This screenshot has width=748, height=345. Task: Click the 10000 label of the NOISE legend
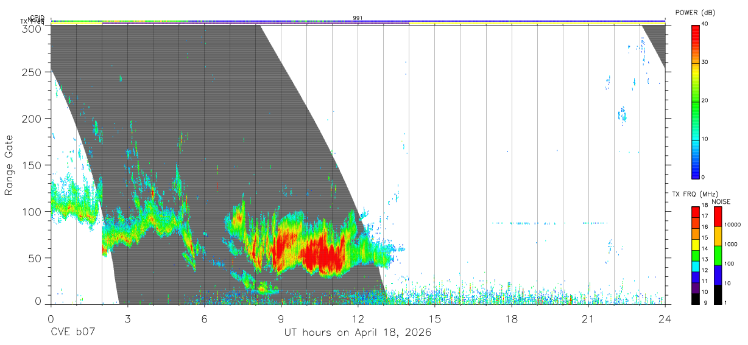click(x=732, y=225)
